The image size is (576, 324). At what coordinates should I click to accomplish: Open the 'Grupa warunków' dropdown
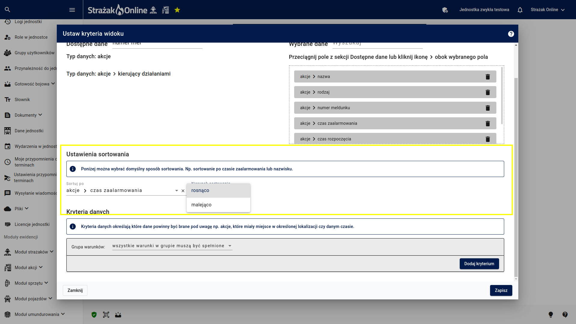point(172,246)
